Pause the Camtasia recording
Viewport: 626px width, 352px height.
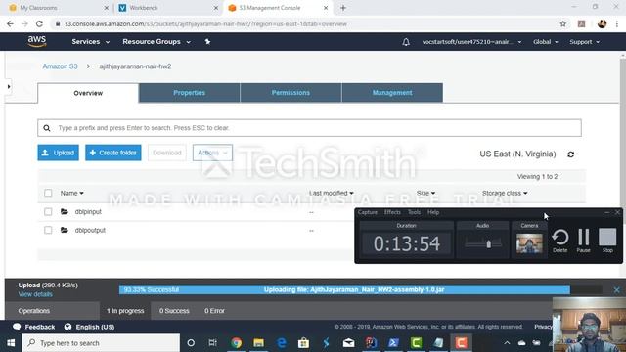tap(583, 241)
